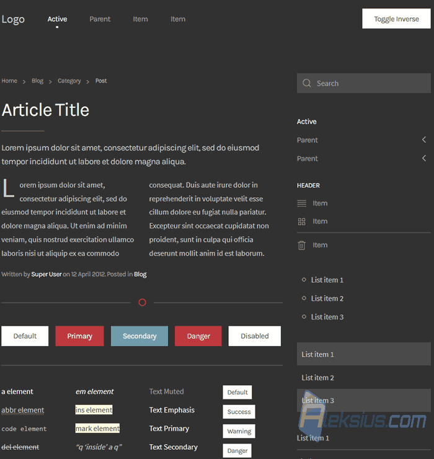Go to Category breadcrumb
The width and height of the screenshot is (434, 459).
(x=69, y=81)
